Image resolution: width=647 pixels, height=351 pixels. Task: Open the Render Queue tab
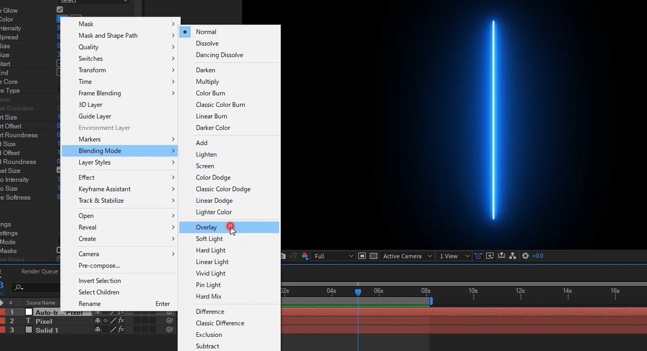[39, 272]
